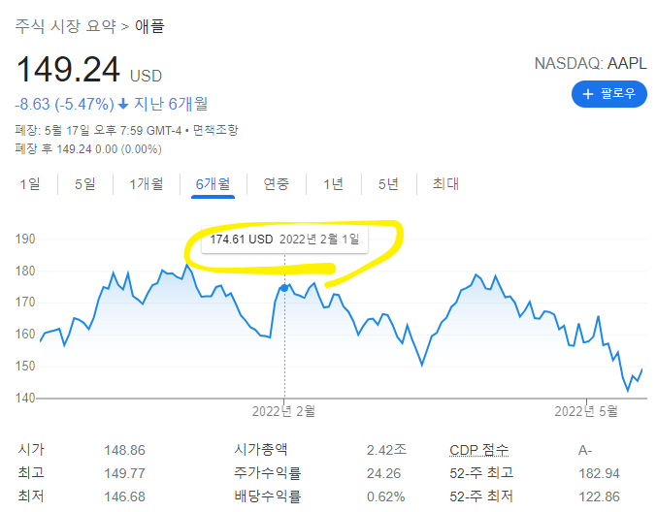Screen dimensions: 657x512
Task: Click the 팔로우 follow button
Action: coord(608,94)
